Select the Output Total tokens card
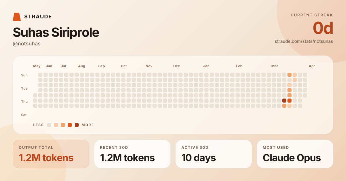 (x=51, y=154)
